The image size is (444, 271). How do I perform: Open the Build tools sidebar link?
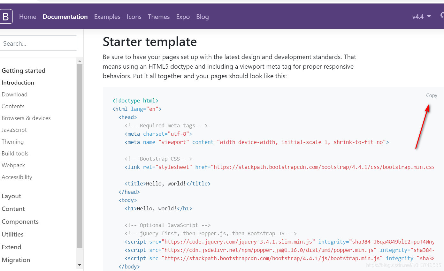click(x=15, y=154)
